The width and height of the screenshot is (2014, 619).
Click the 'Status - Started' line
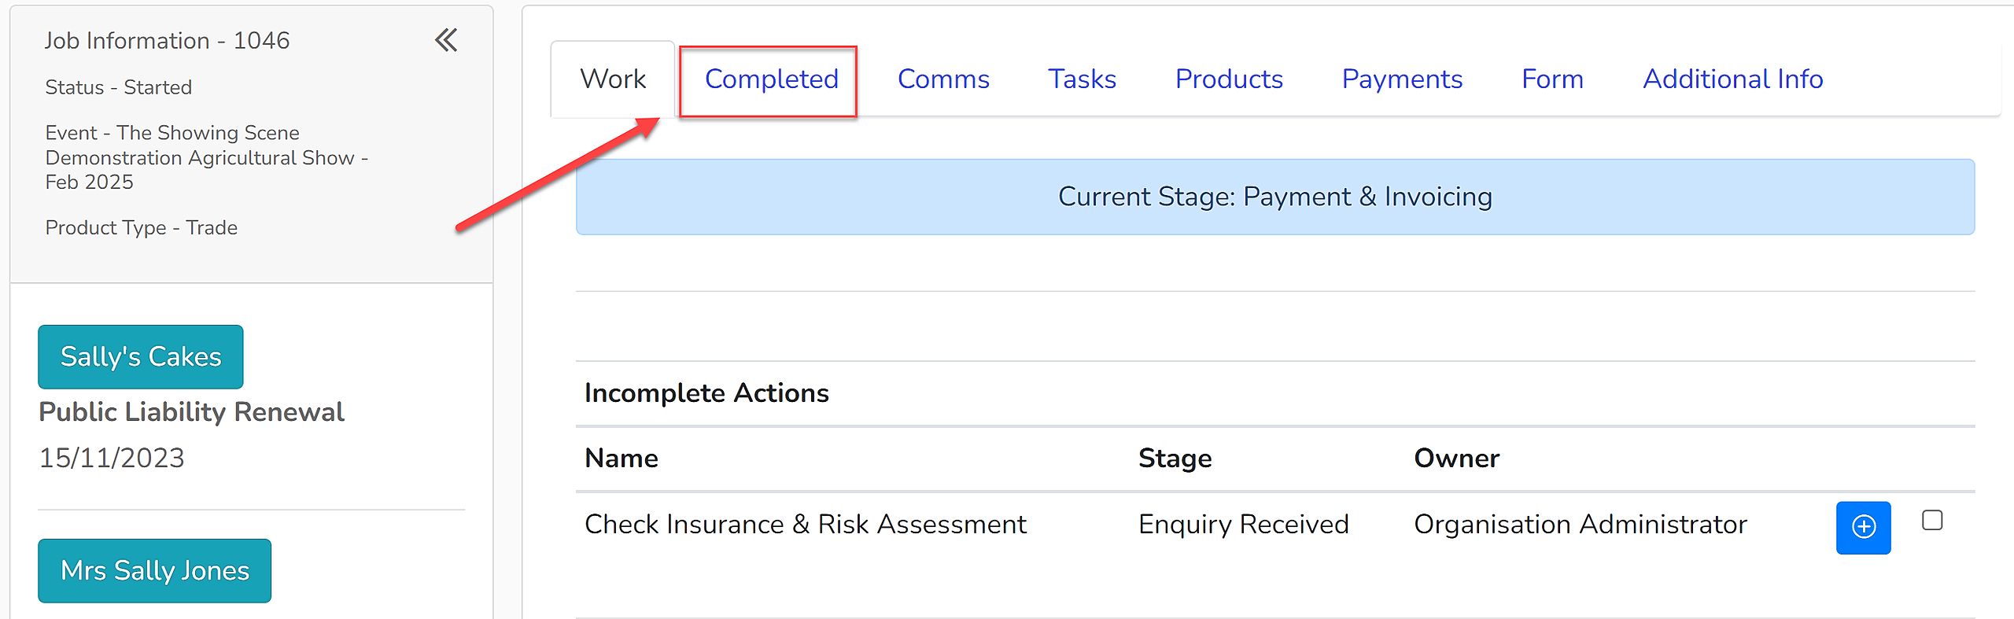pyautogui.click(x=118, y=87)
